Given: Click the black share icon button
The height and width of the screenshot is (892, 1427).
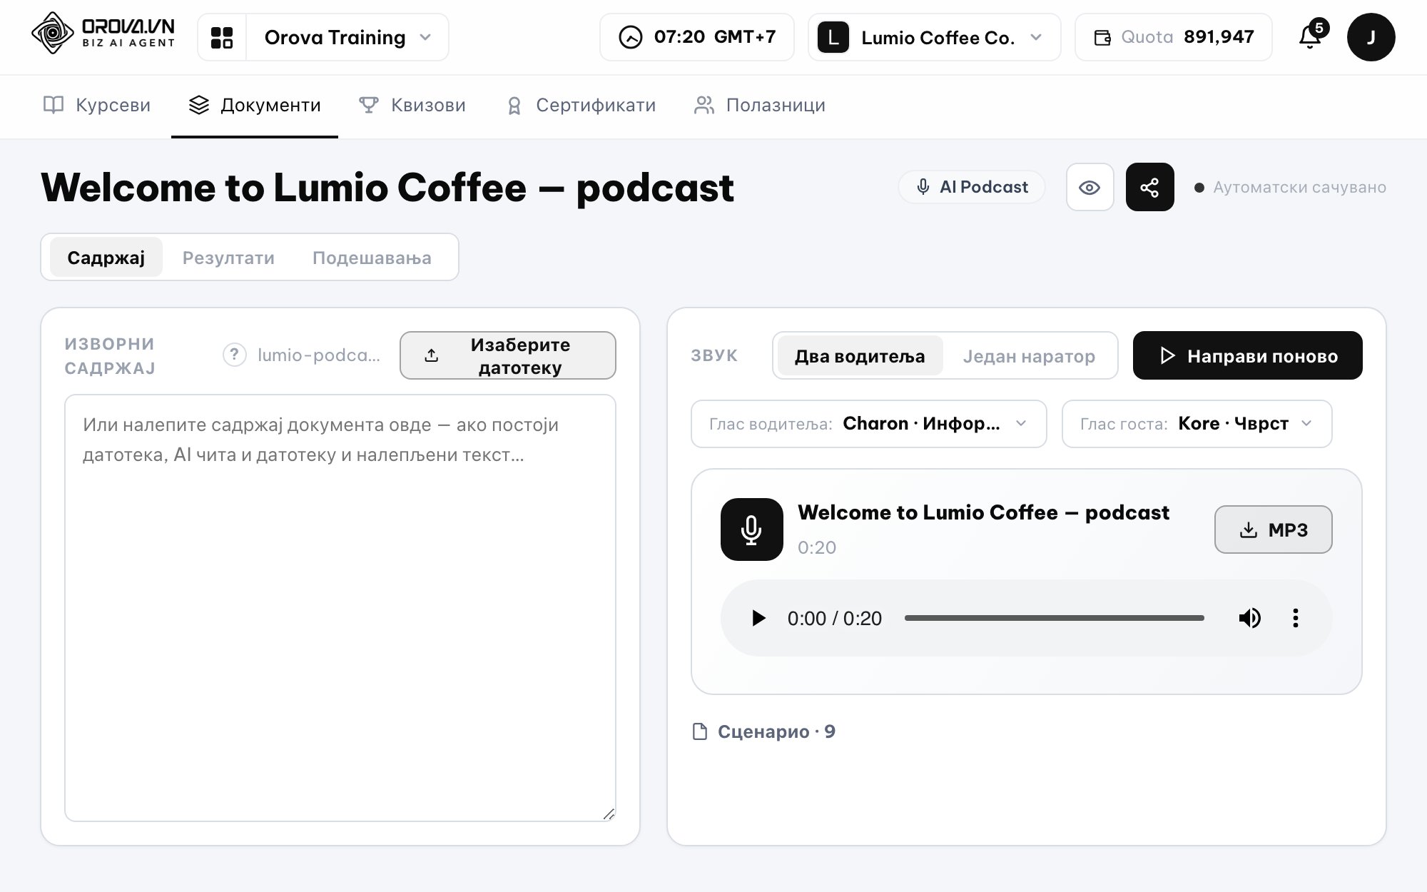Looking at the screenshot, I should pyautogui.click(x=1149, y=187).
